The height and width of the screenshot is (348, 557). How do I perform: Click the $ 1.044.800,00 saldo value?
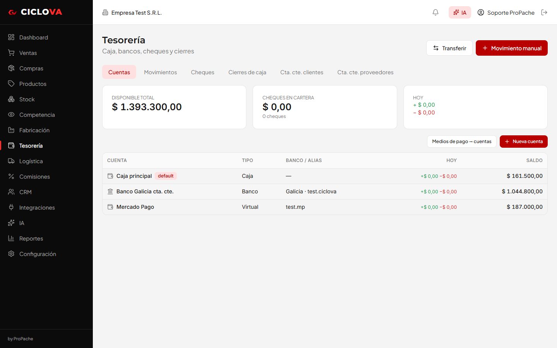tap(522, 191)
